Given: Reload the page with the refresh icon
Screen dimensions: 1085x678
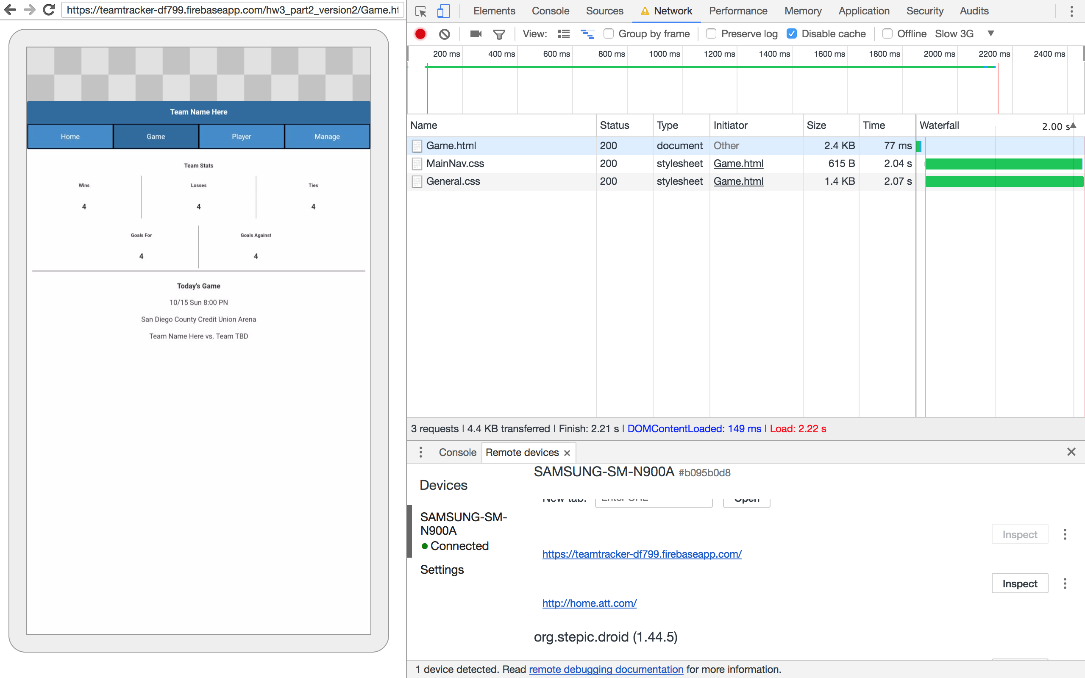Looking at the screenshot, I should [x=49, y=10].
